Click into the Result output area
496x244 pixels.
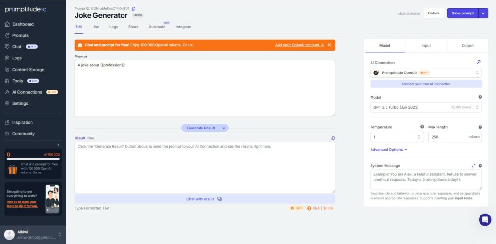tap(205, 167)
